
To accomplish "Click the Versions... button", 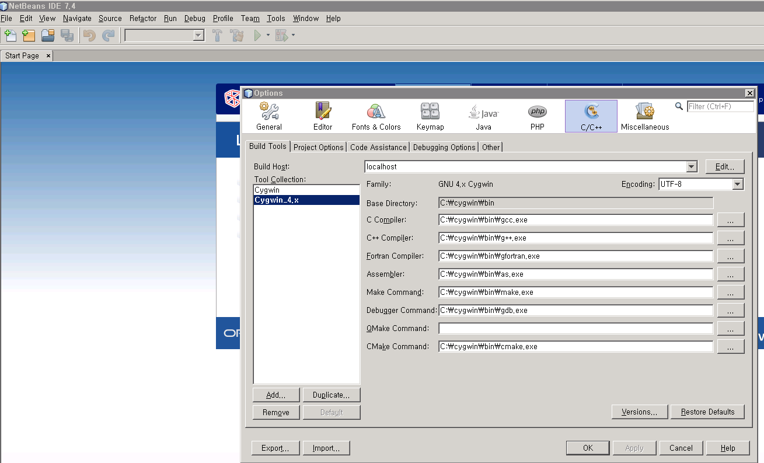I will click(639, 412).
